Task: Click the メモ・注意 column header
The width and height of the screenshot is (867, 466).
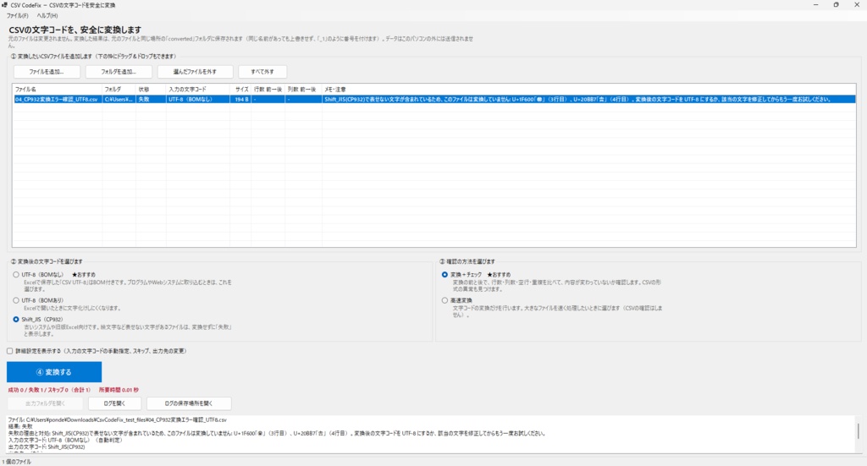Action: tap(589, 90)
